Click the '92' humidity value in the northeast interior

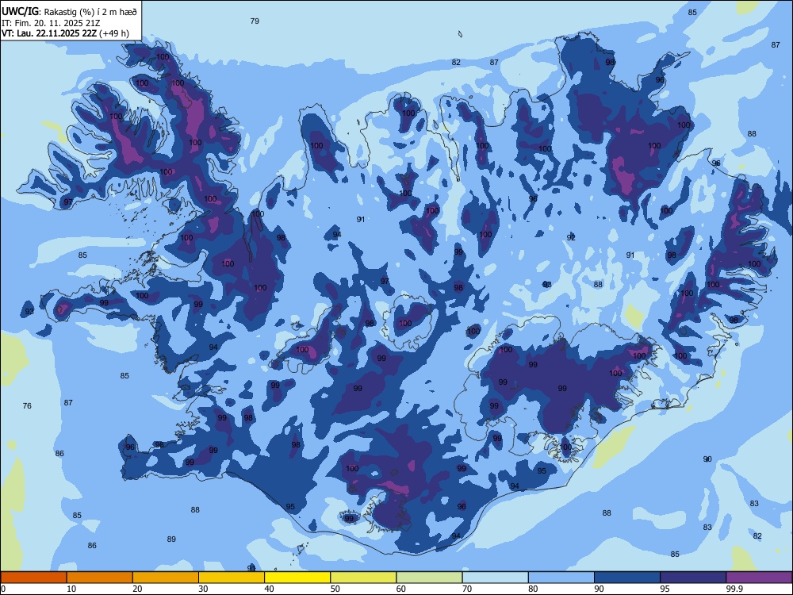point(571,237)
